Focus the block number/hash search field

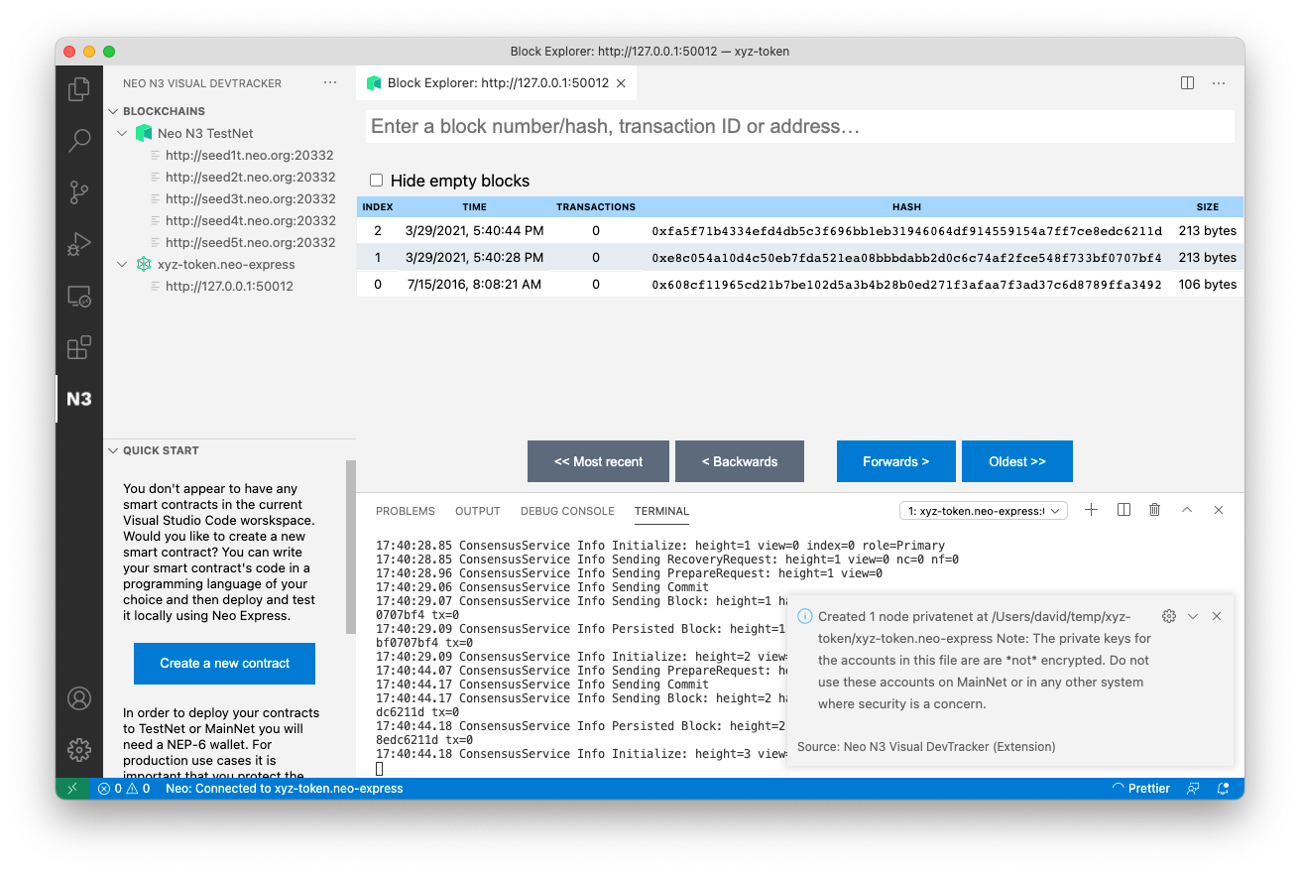pos(801,127)
